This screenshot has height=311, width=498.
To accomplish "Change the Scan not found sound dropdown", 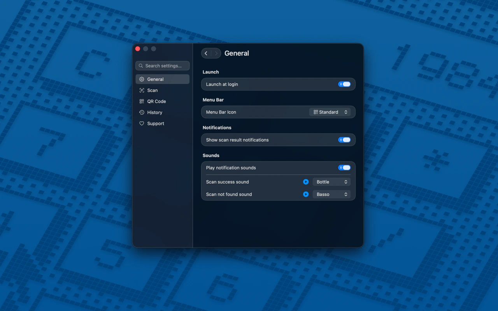I will (x=331, y=194).
